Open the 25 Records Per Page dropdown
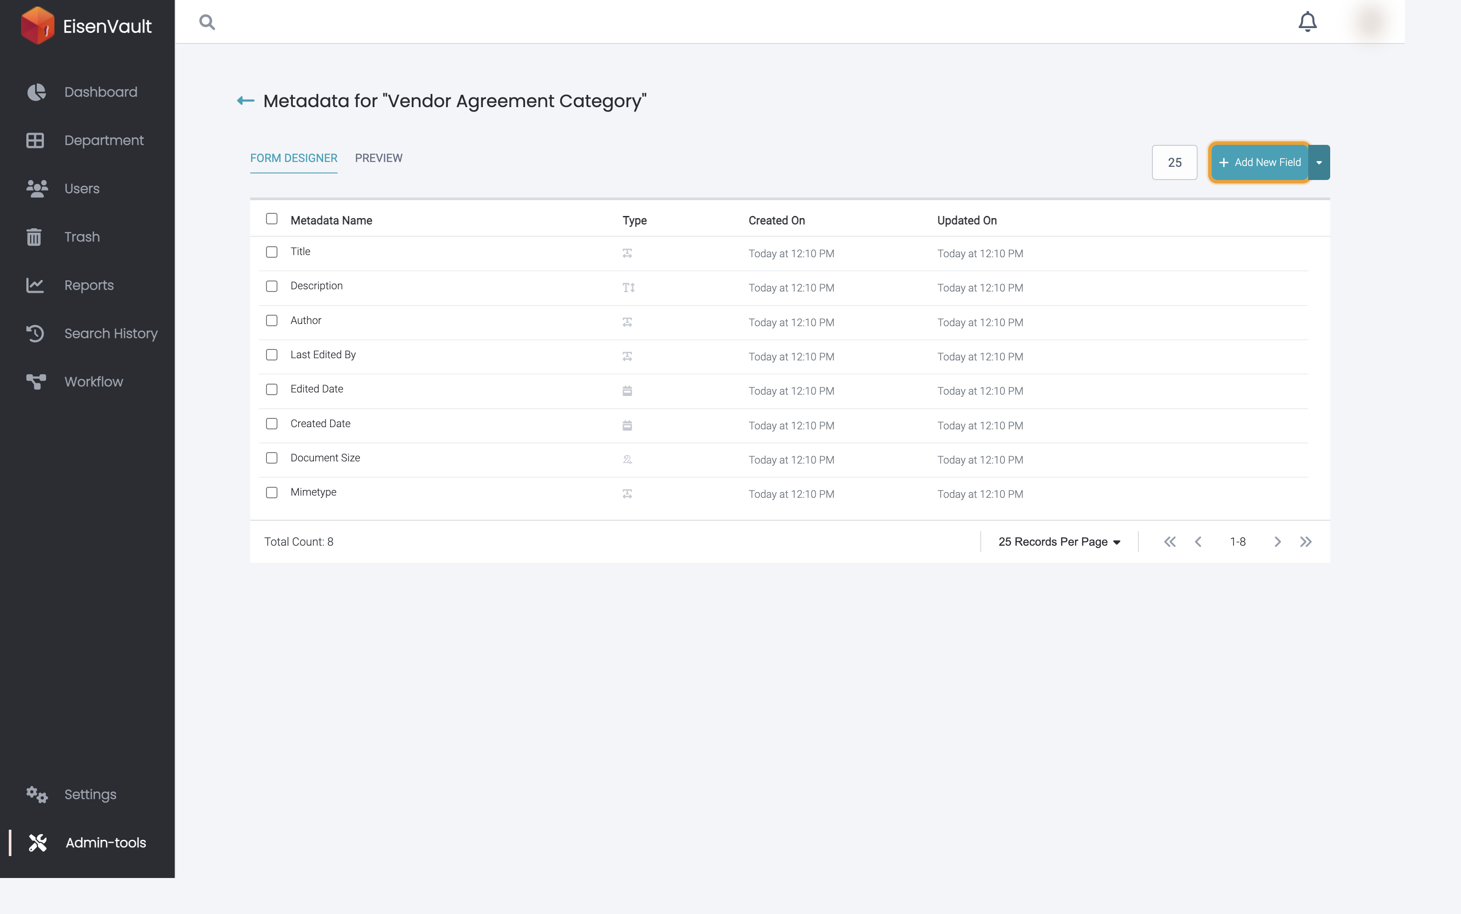This screenshot has height=914, width=1461. [1059, 542]
